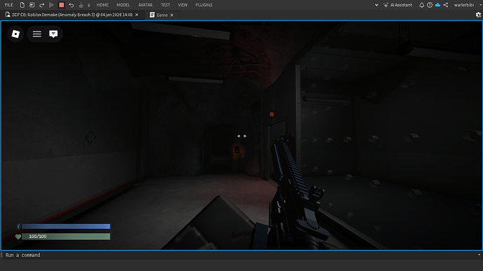Click the green health bar 100/100

coord(66,236)
